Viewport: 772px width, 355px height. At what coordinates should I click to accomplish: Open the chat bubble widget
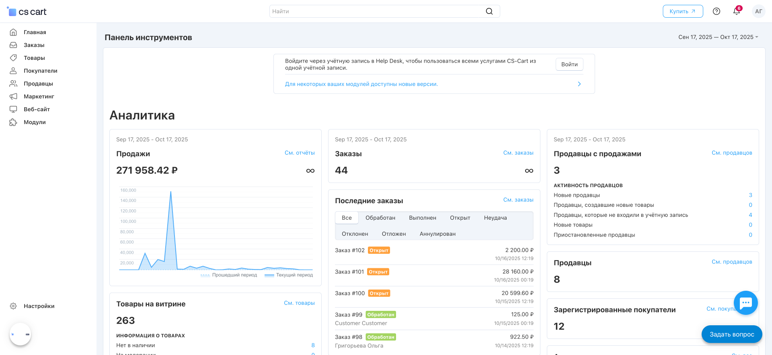(x=745, y=303)
